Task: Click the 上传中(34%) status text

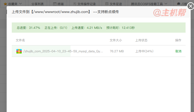Action: coord(144,51)
